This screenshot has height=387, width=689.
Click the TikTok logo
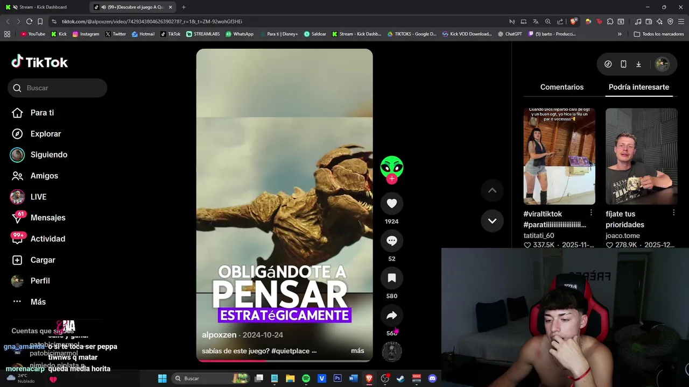click(x=40, y=62)
